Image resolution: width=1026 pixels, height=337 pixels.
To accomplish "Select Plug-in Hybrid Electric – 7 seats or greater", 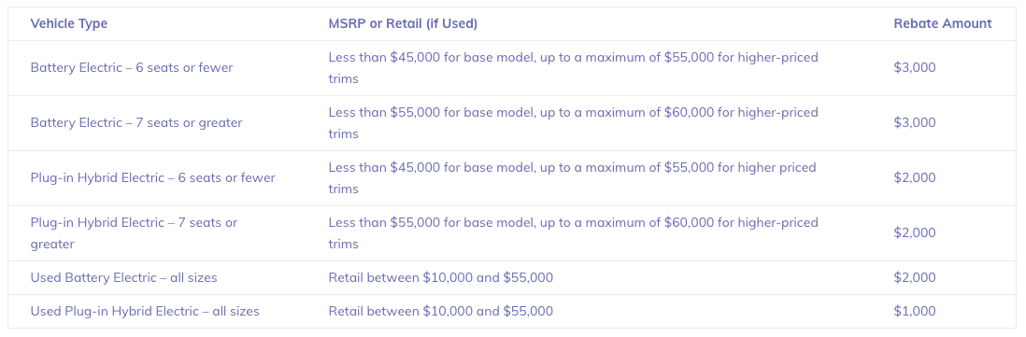I will pyautogui.click(x=135, y=233).
